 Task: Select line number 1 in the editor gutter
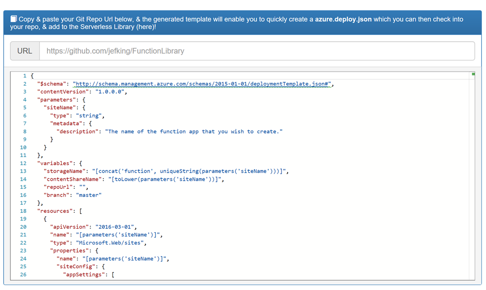click(24, 76)
